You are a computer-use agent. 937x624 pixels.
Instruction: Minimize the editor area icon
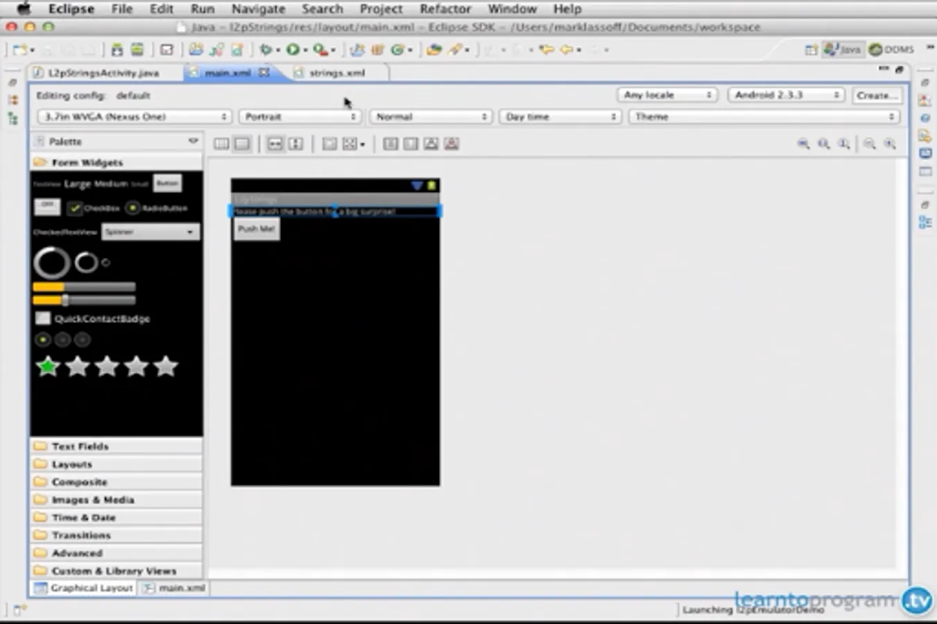click(884, 69)
